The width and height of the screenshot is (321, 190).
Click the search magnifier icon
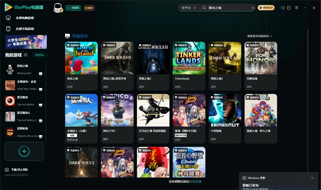[204, 8]
